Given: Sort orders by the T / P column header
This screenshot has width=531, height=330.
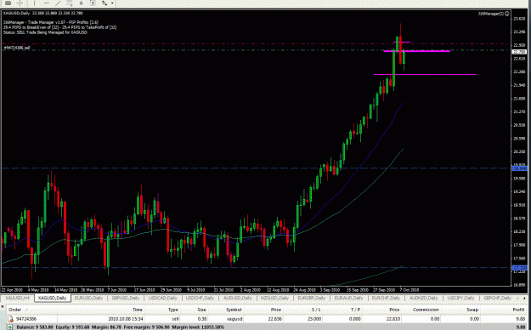Looking at the screenshot, I should pos(356,310).
